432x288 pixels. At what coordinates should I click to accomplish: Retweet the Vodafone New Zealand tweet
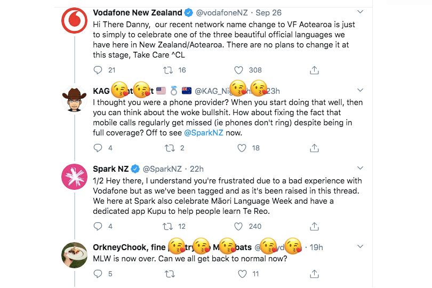click(x=167, y=70)
